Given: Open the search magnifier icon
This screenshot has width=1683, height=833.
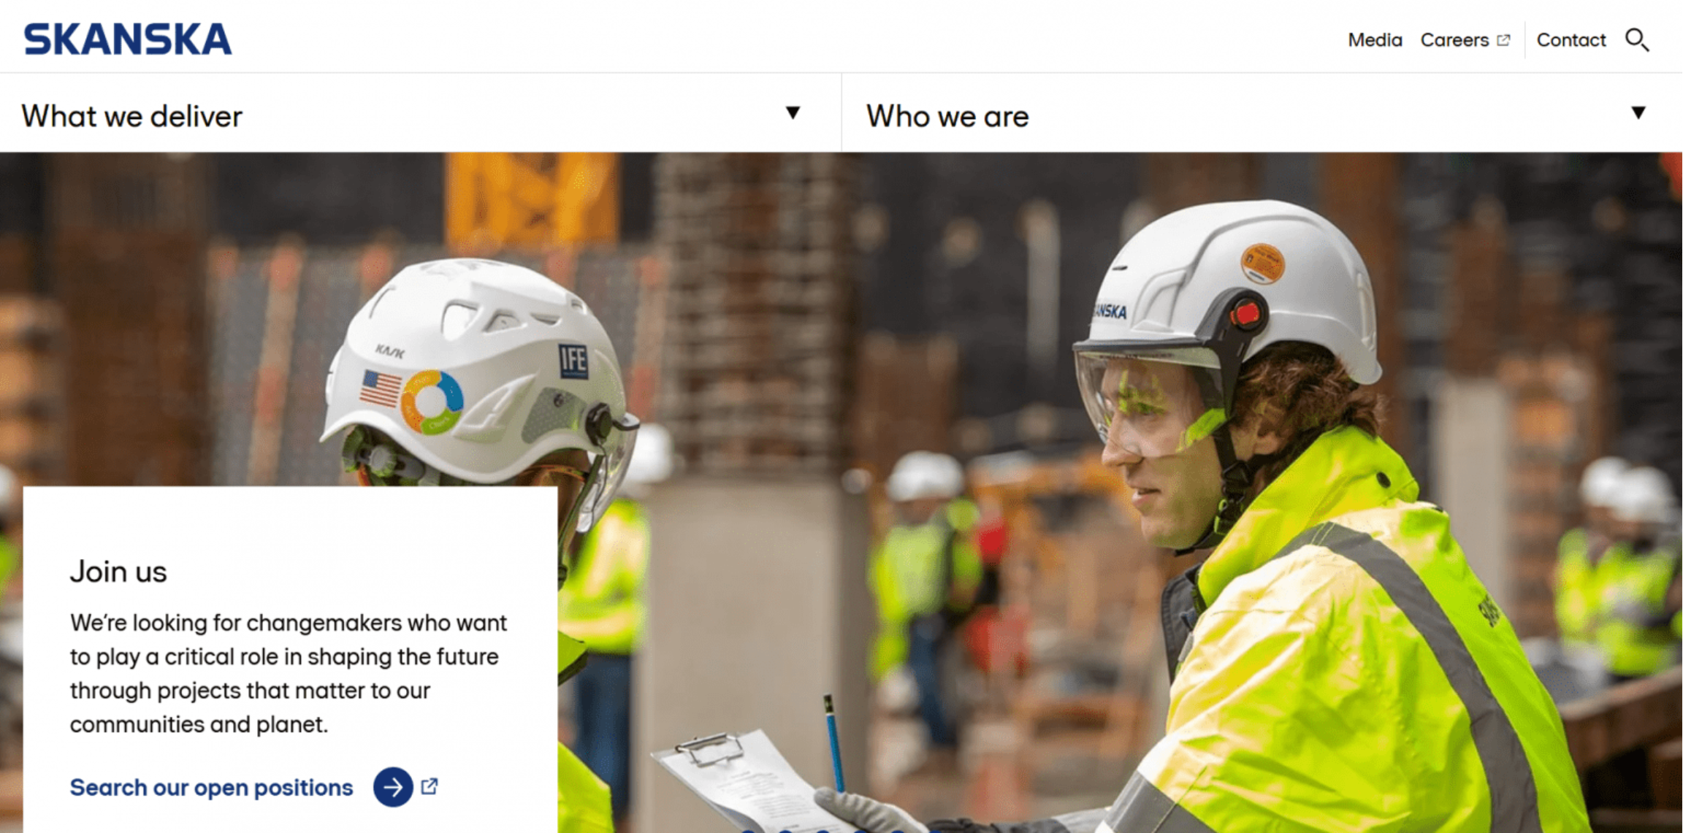Looking at the screenshot, I should [1637, 39].
